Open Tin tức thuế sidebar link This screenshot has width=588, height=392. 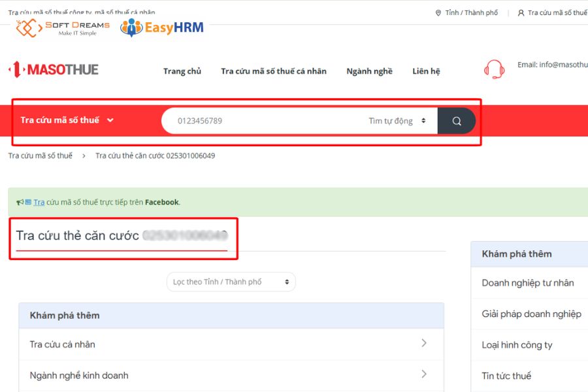click(506, 376)
